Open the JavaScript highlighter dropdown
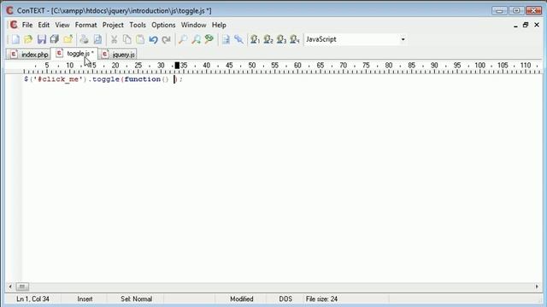The height and width of the screenshot is (307, 547). click(x=403, y=39)
